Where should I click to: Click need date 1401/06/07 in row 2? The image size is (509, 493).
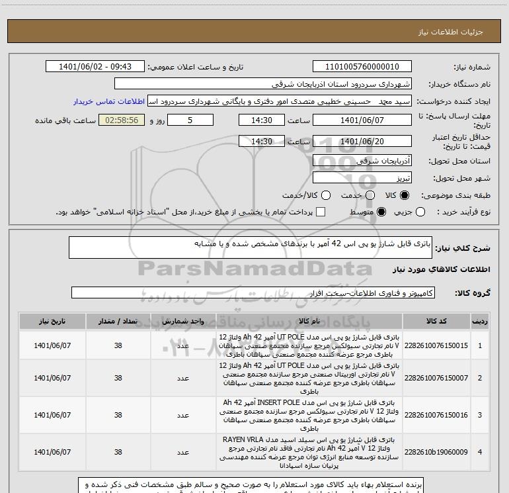[x=52, y=378]
